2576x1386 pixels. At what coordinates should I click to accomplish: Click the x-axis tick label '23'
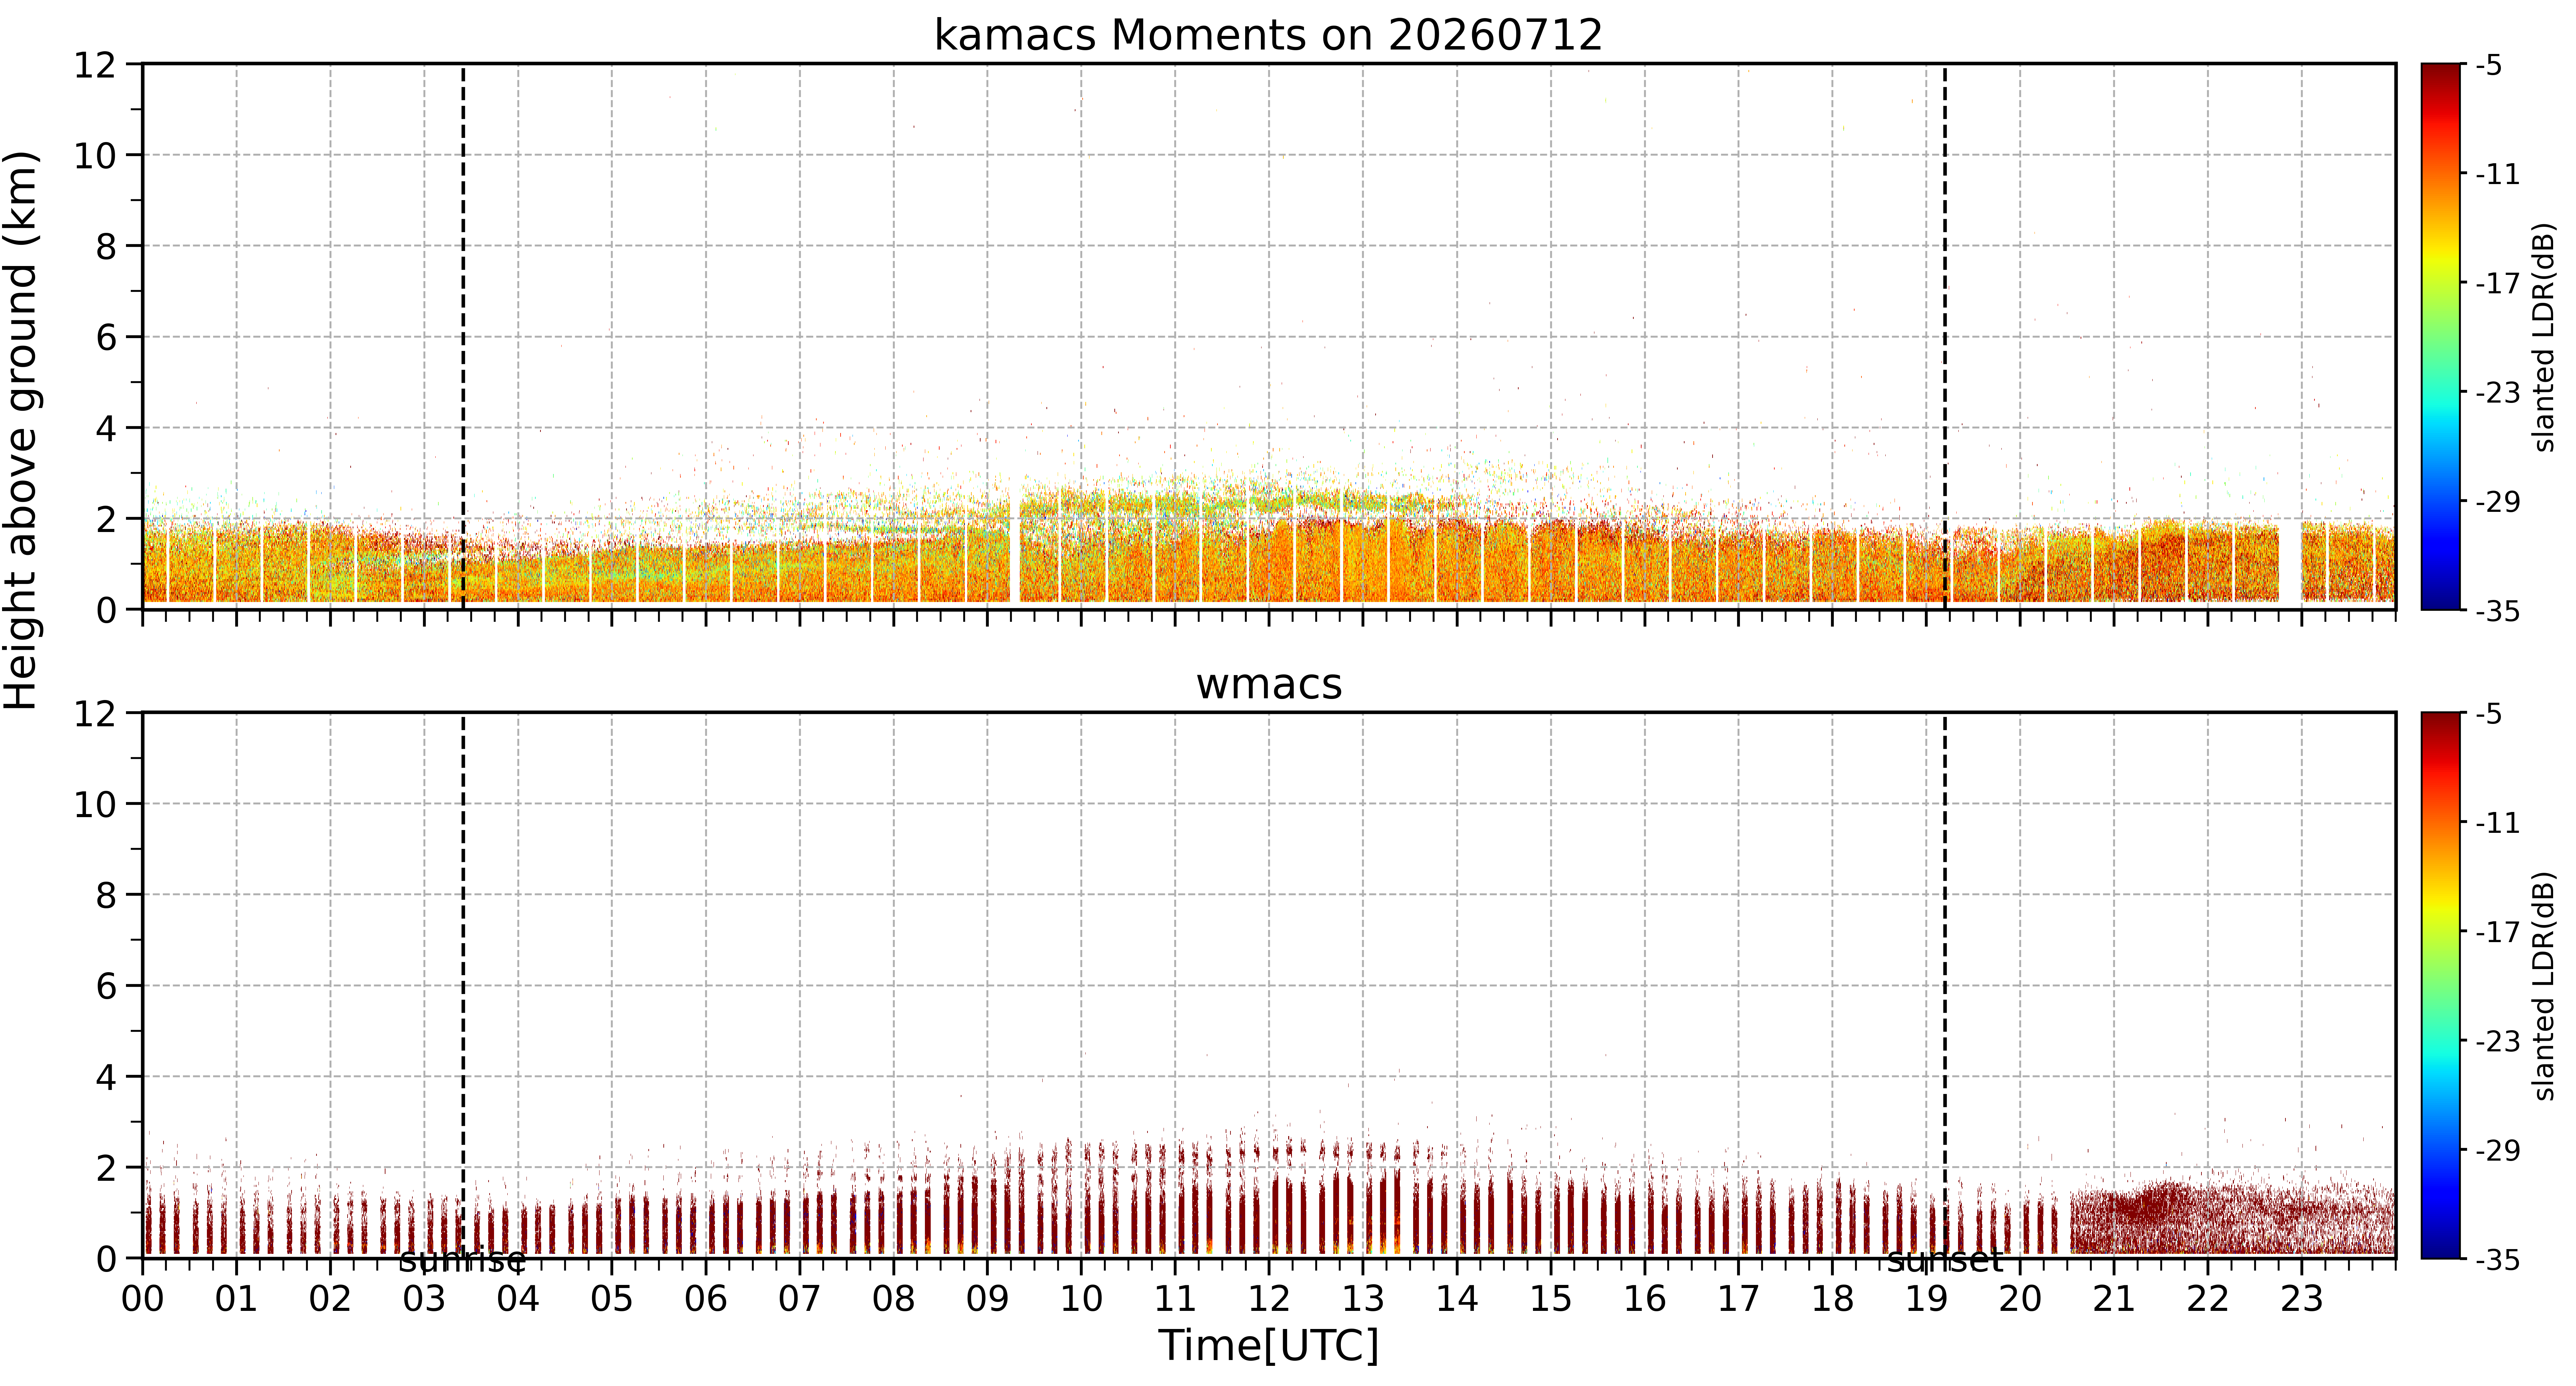[x=2301, y=1299]
